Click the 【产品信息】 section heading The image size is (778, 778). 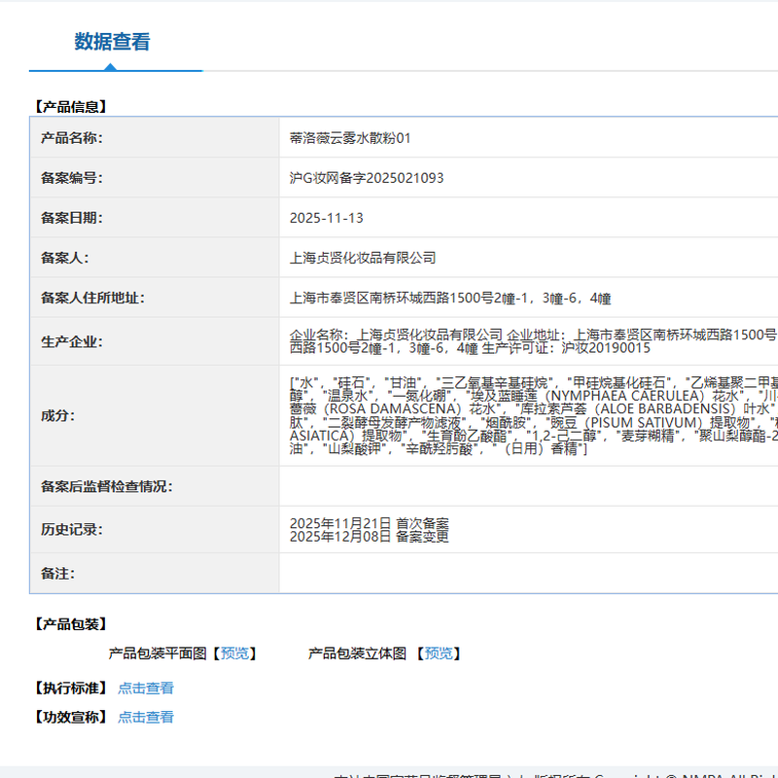coord(70,107)
